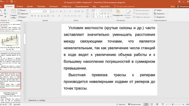The height and width of the screenshot is (106, 189).
Task: Click the increase indent icon
Action: pyautogui.click(x=79, y=11)
